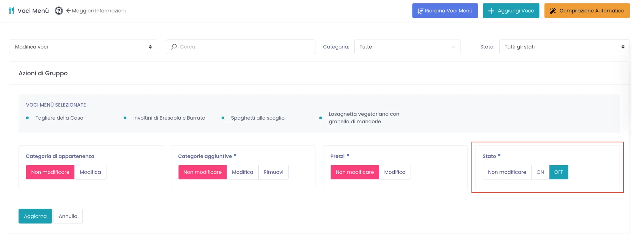Image resolution: width=632 pixels, height=238 pixels.
Task: Click Involtini di Bresaola e Burrata item
Action: (169, 118)
